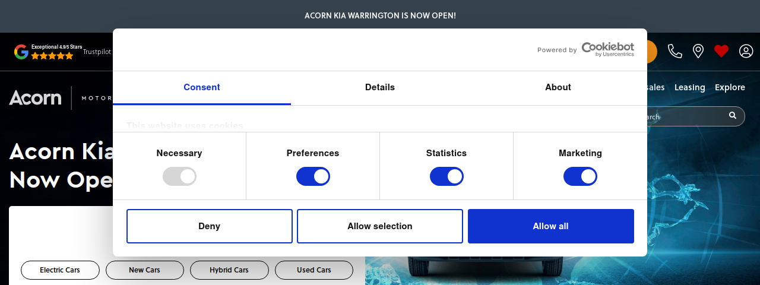Click the Allow all button
Image resolution: width=760 pixels, height=285 pixels.
[x=551, y=226]
